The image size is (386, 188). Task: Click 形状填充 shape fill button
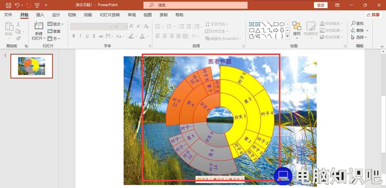[x=331, y=24]
